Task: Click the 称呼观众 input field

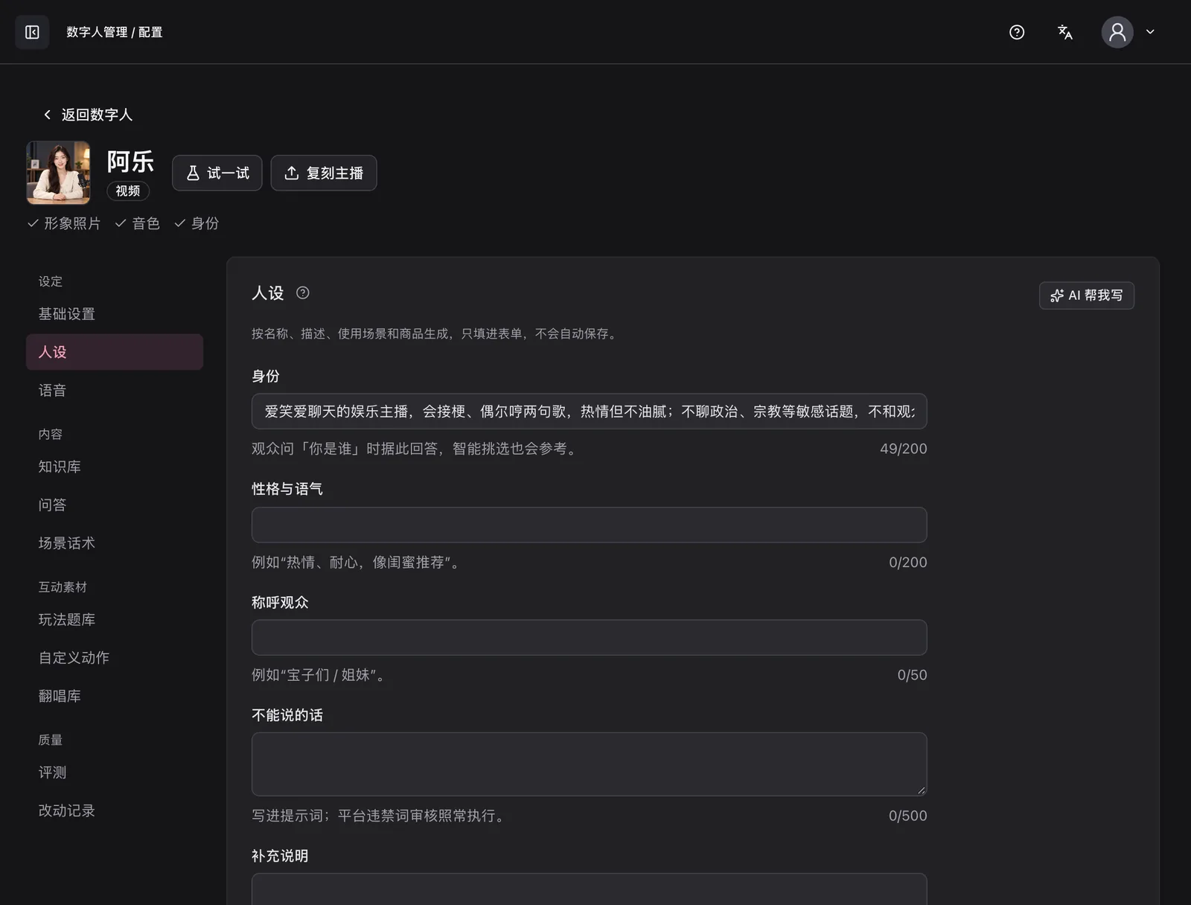Action: [x=589, y=638]
